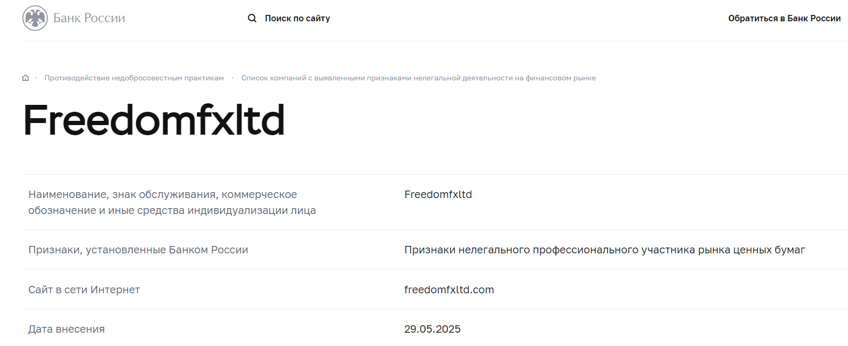Click the "Признаки нелегального профессионального участника" value
This screenshot has width=848, height=346.
(604, 250)
